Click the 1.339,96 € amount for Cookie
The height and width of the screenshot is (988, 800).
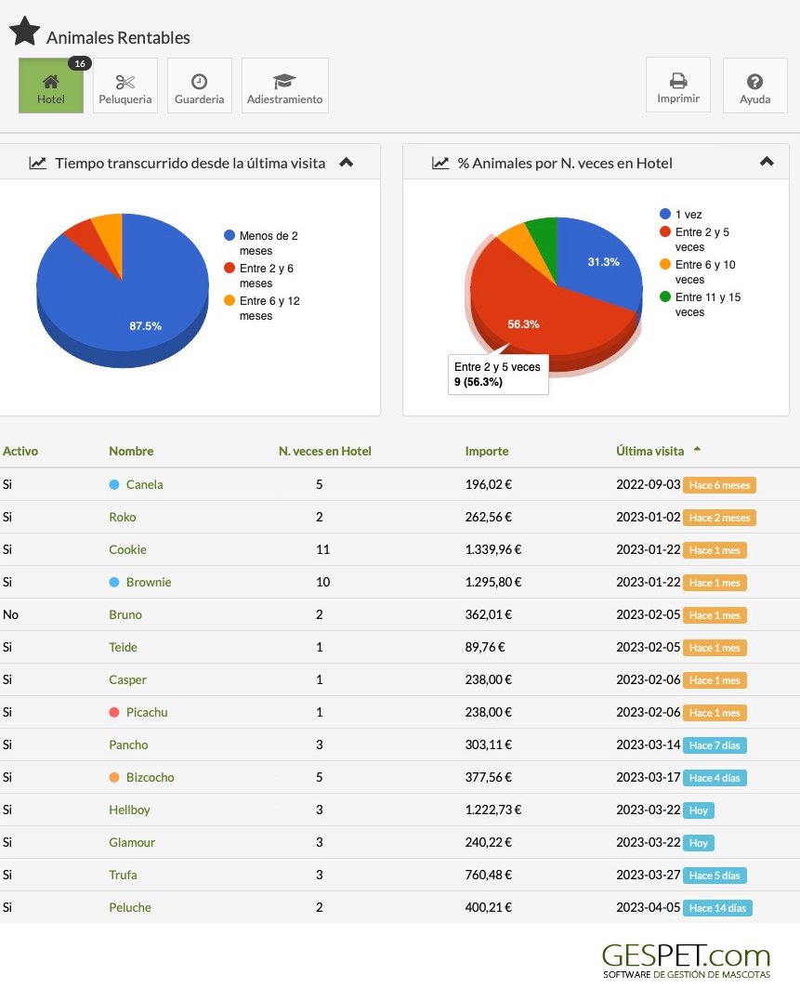coord(493,549)
